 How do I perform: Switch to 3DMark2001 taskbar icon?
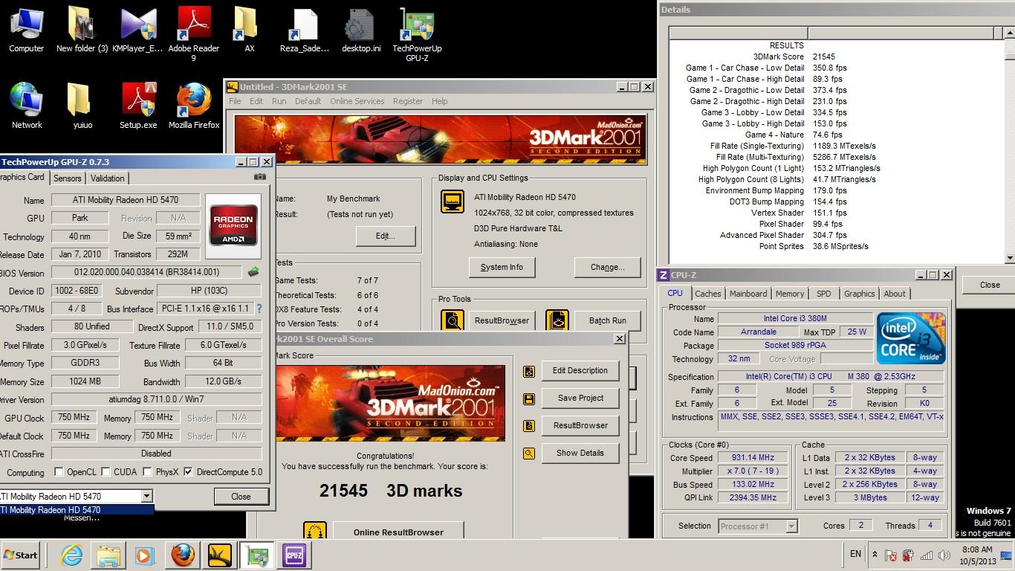[x=220, y=555]
